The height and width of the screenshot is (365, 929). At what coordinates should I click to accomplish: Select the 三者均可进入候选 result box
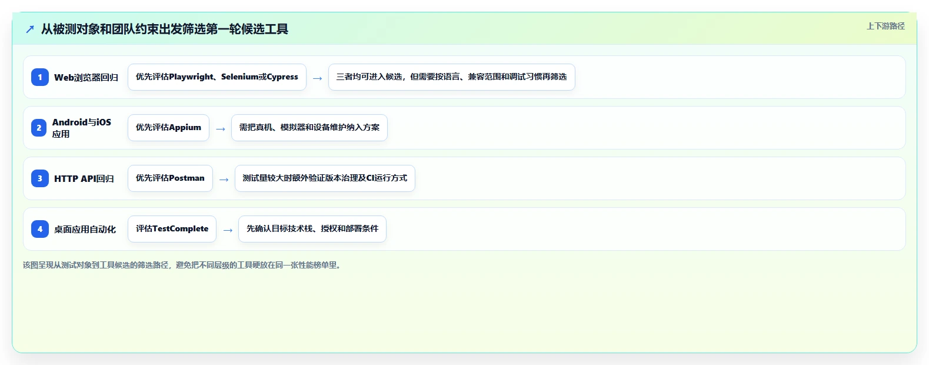coord(452,77)
